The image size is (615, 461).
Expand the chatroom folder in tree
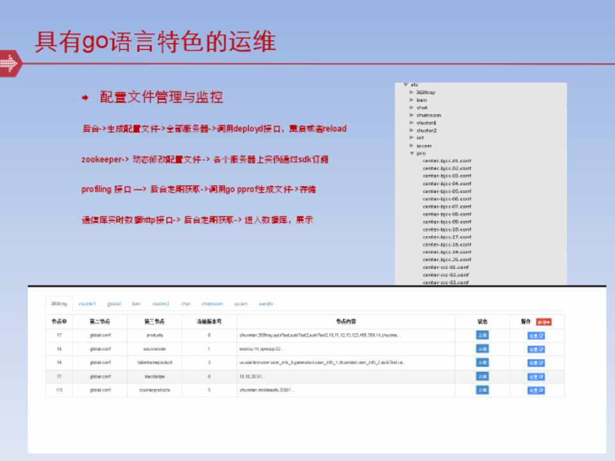(x=412, y=115)
